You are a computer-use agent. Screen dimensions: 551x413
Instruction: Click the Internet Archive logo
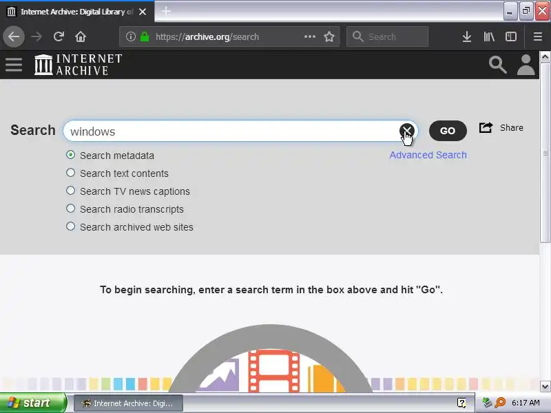(x=79, y=65)
